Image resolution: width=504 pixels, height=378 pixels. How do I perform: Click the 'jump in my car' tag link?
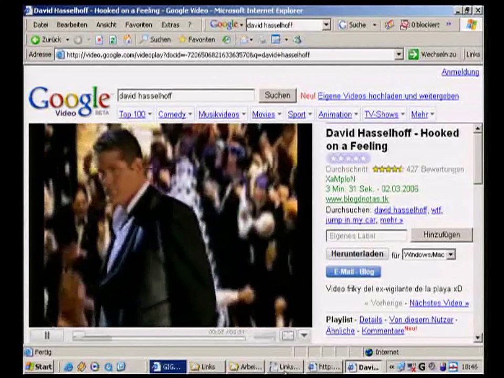point(351,220)
